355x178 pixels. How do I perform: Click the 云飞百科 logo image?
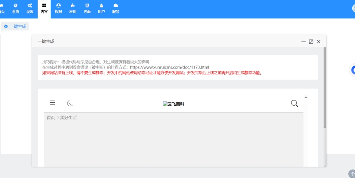point(174,104)
